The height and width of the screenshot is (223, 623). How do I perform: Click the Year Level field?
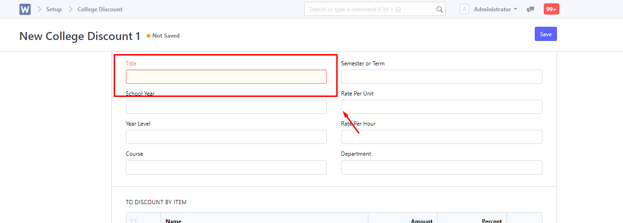(226, 137)
